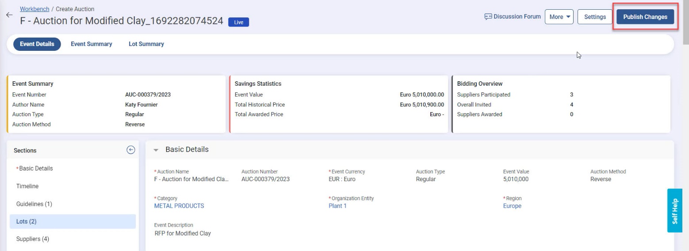689x251 pixels.
Task: Switch to the Lot Summary tab
Action: pos(146,44)
